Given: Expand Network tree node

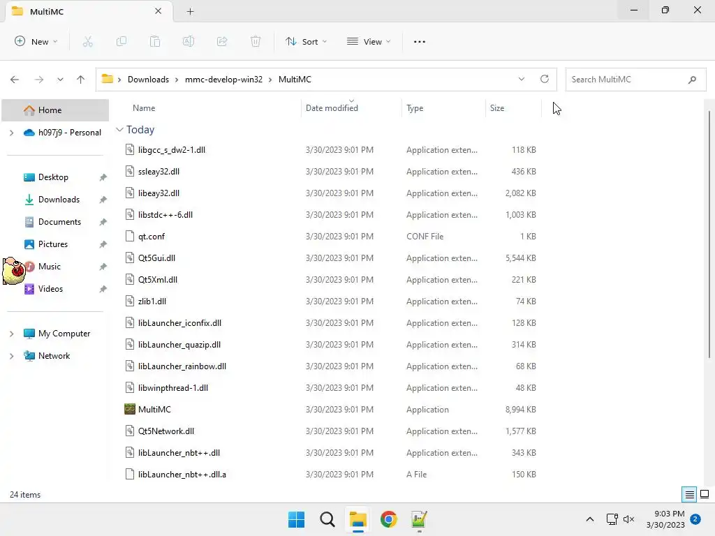Looking at the screenshot, I should 11,356.
